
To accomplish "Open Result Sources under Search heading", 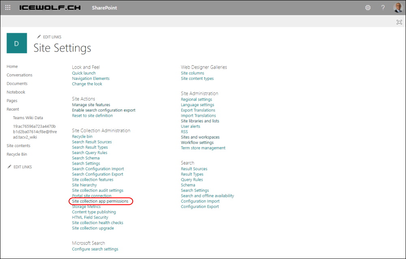I will tap(194, 169).
